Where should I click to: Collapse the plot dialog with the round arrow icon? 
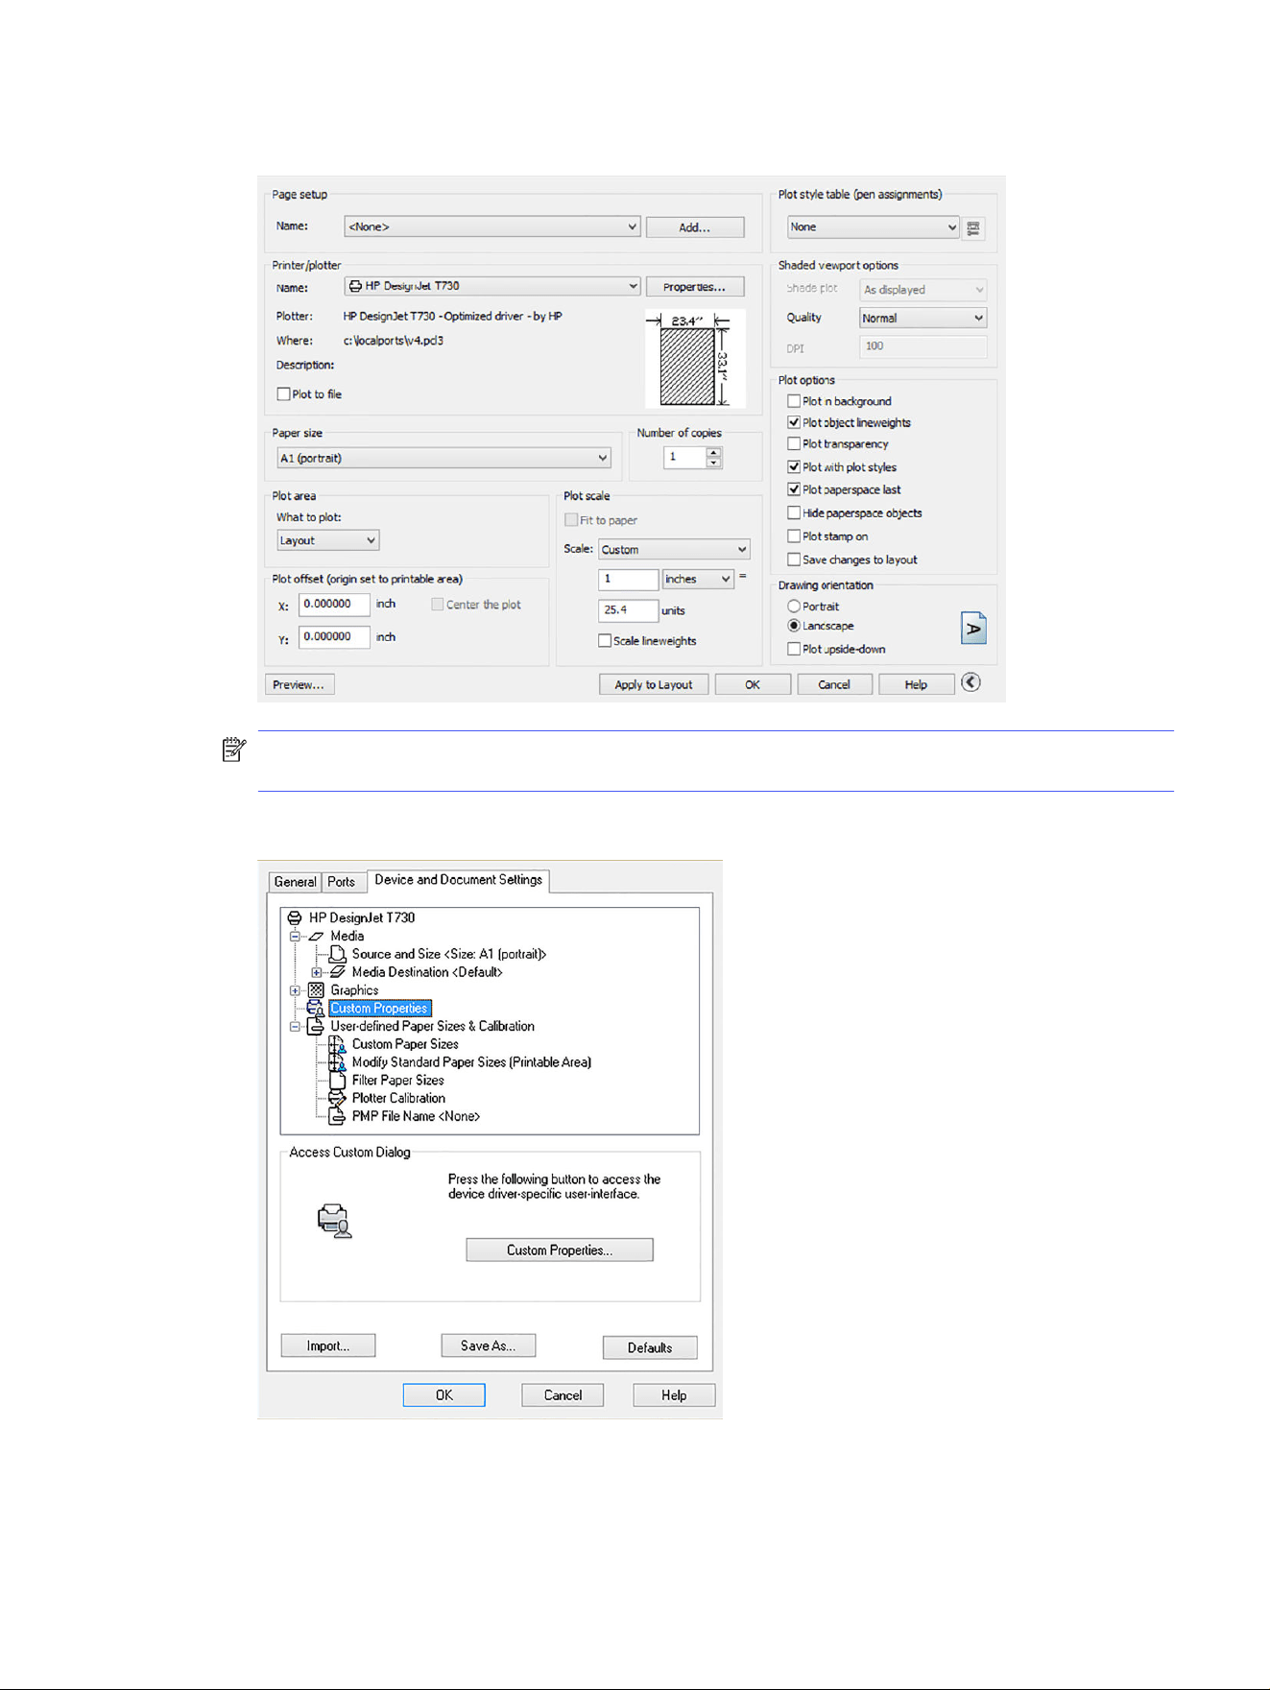coord(970,682)
